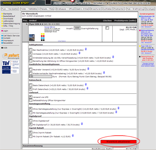This screenshot has width=156, height=150.
Task: Open info icon beside Vorkasse option
Action: tap(80, 53)
